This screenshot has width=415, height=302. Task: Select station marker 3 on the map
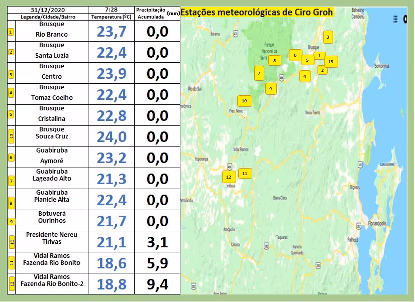click(x=328, y=37)
